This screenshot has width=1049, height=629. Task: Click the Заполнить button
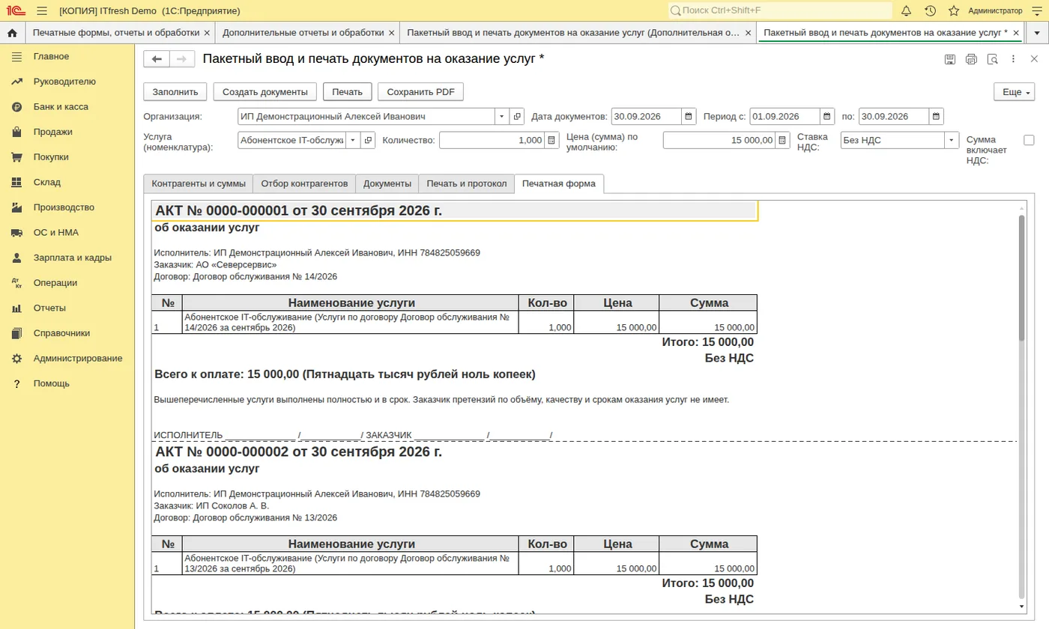click(x=175, y=92)
